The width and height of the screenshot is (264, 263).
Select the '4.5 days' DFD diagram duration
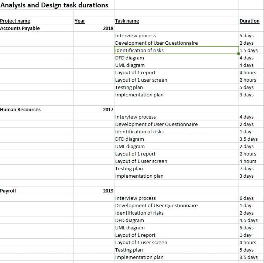click(248, 221)
